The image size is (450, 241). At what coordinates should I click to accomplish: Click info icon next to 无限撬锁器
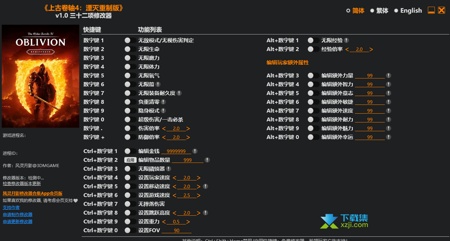point(169,169)
